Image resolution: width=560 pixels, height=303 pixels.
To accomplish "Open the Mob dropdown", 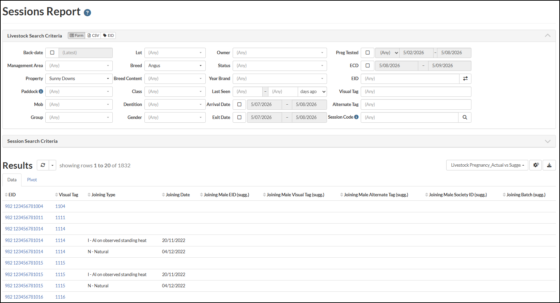I will pos(79,105).
